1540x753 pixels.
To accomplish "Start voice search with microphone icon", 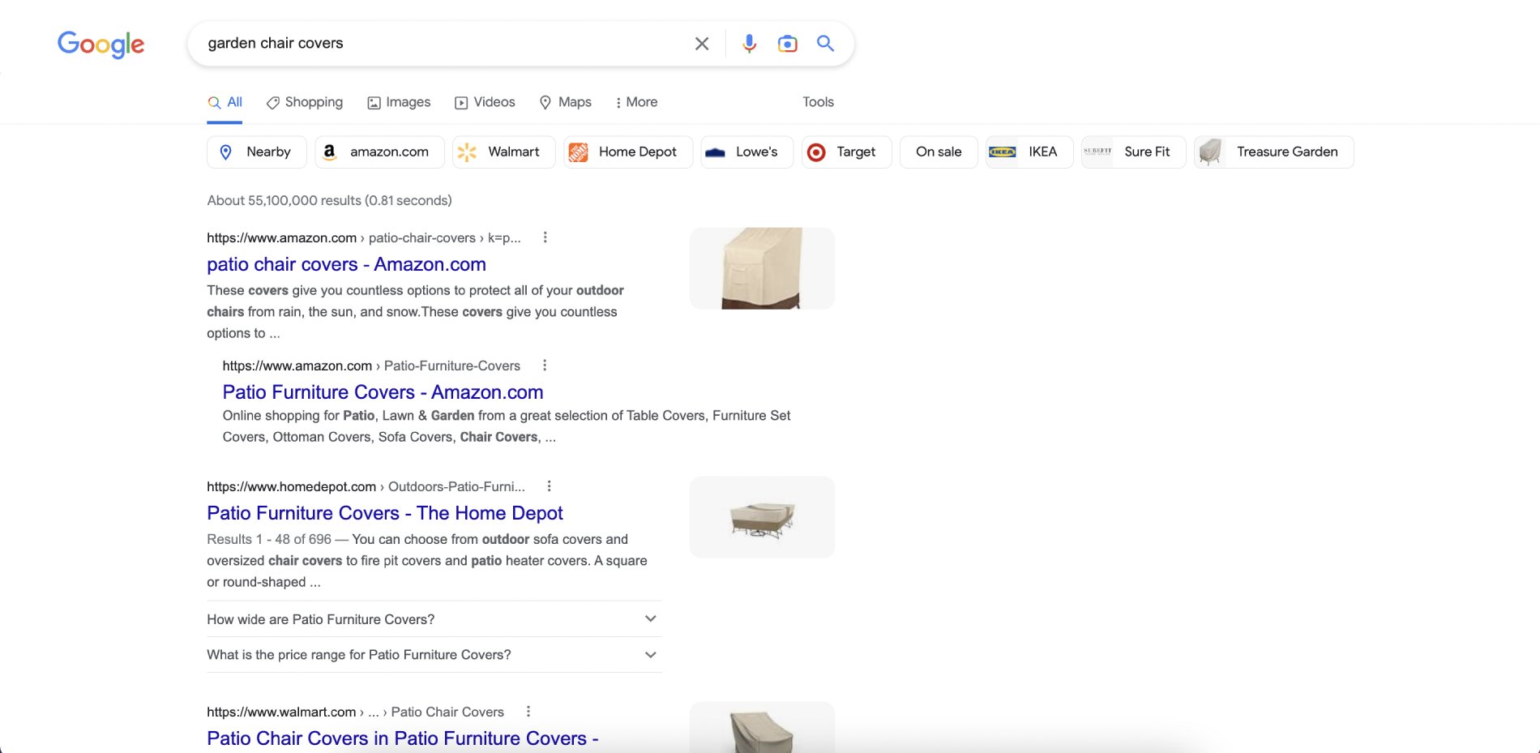I will click(x=750, y=44).
